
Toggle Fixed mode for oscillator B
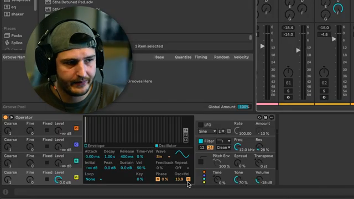coord(47,163)
